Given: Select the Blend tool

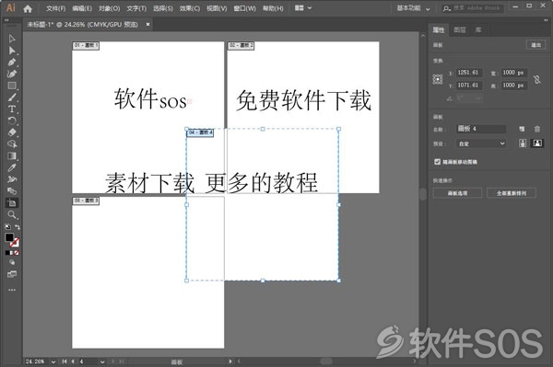Looking at the screenshot, I should (x=12, y=191).
